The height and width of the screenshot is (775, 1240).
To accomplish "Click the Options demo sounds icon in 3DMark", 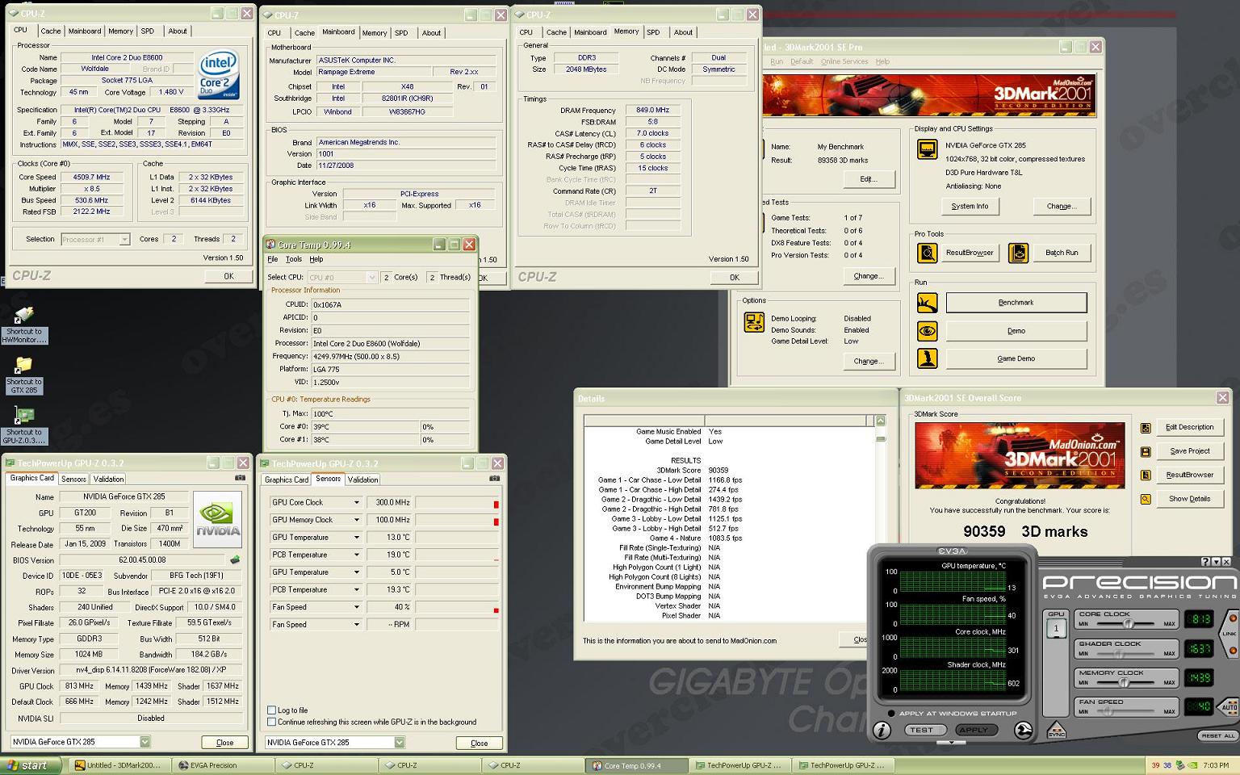I will (x=754, y=322).
